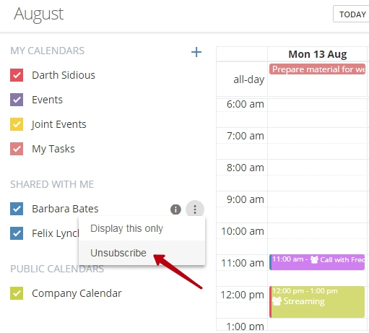Viewport: 369px width, 333px height.
Task: Open Barbara Bates calendar info icon
Action: (175, 209)
